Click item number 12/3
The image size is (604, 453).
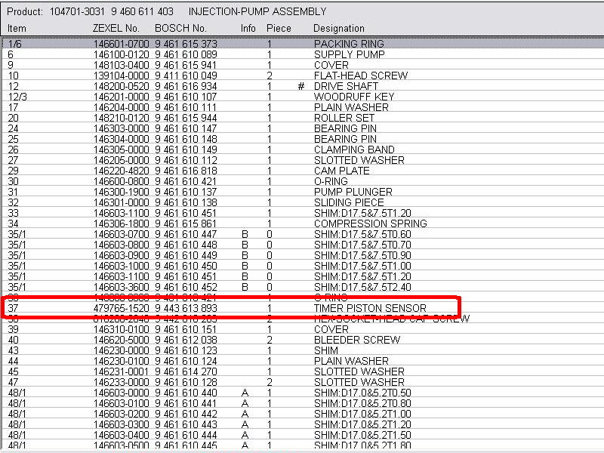17,97
